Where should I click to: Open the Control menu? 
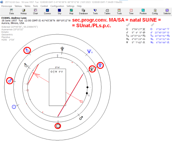(44, 6)
